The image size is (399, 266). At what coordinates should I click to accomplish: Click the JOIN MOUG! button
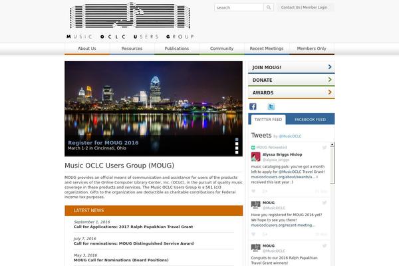[x=291, y=67]
